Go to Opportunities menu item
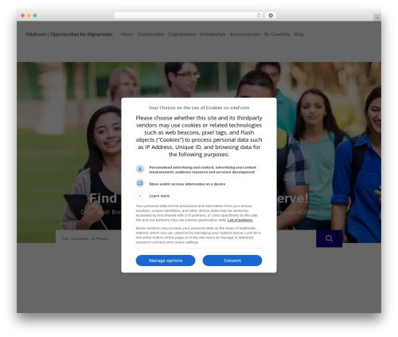 (x=150, y=34)
